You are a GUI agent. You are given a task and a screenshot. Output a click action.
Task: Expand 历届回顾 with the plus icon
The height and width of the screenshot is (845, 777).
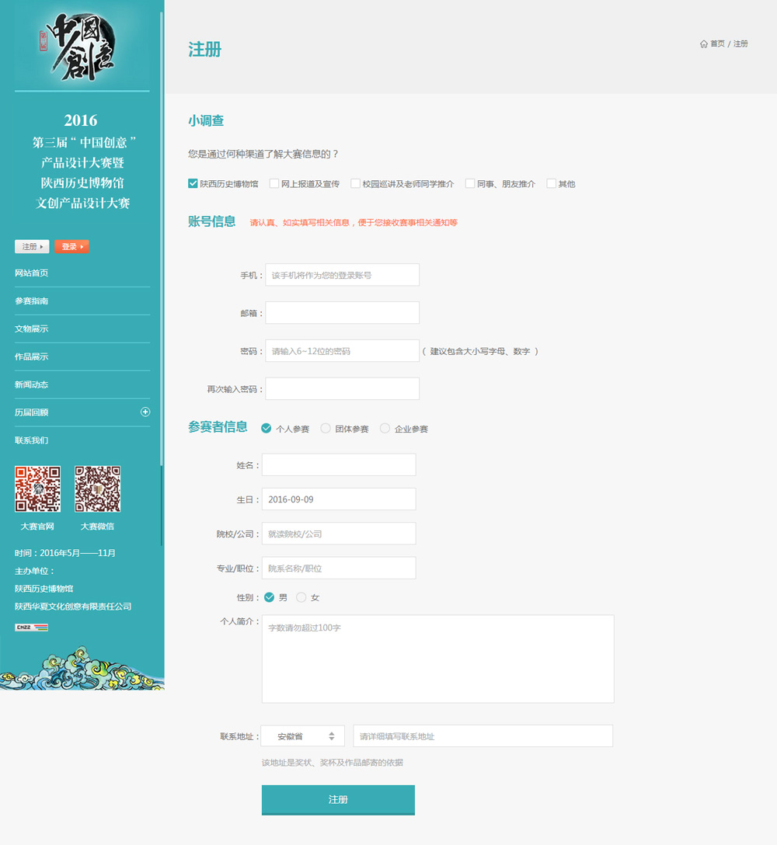click(x=145, y=412)
